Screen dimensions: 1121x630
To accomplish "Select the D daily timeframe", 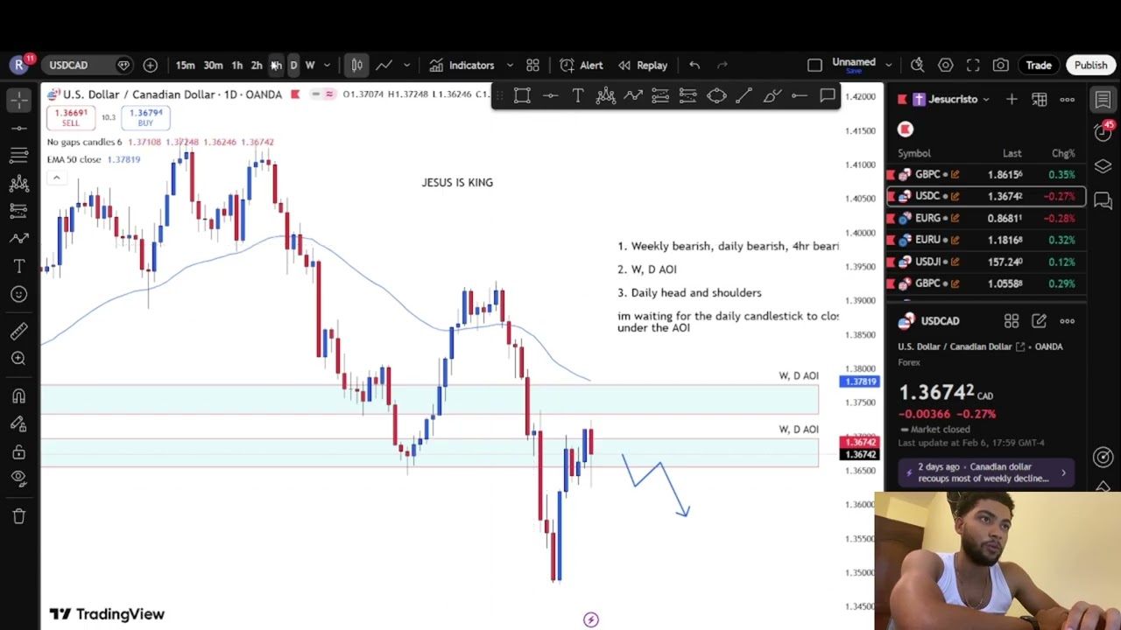I will 293,65.
